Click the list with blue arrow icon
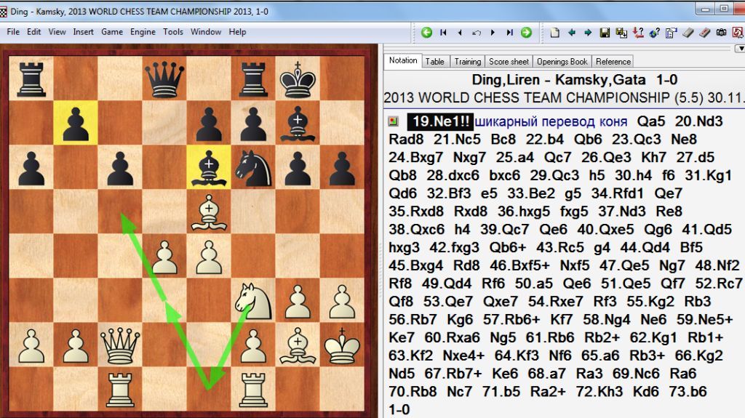The image size is (745, 418). coord(671,32)
